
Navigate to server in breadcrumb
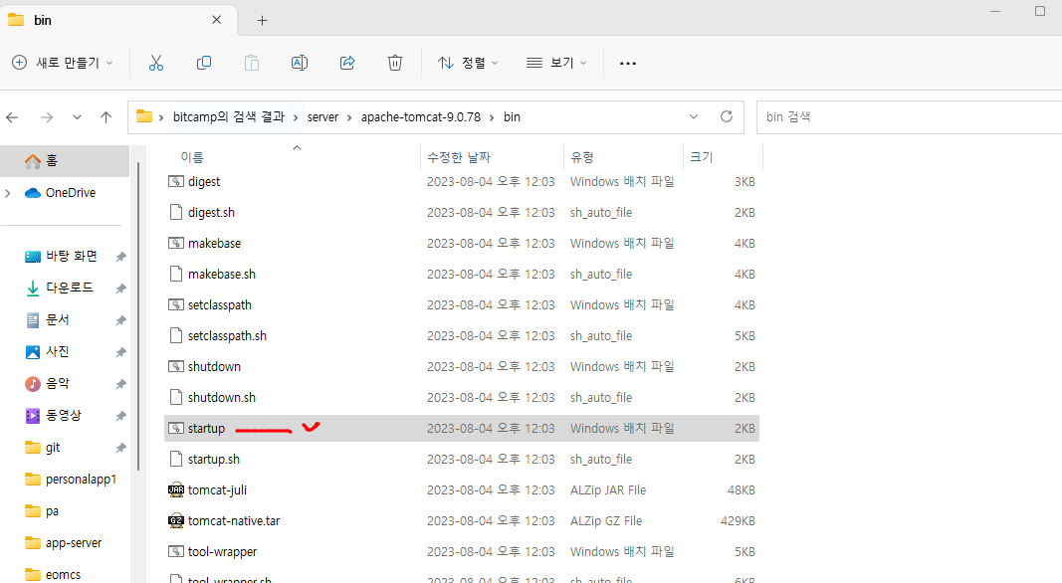pyautogui.click(x=322, y=117)
